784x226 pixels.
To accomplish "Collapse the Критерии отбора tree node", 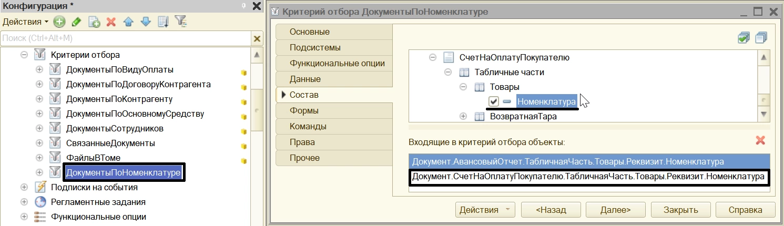I will [x=24, y=55].
